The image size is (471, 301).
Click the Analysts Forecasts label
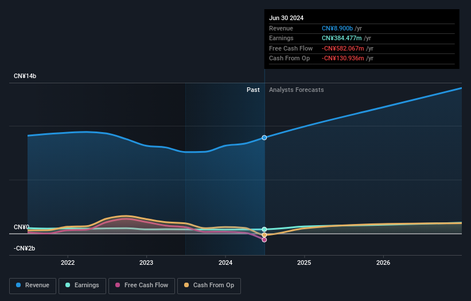pos(296,90)
